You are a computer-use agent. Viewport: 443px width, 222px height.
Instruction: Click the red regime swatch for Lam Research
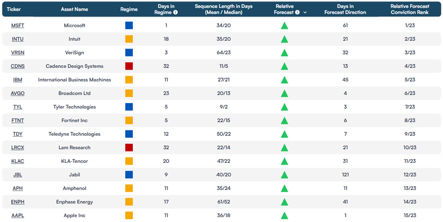pyautogui.click(x=129, y=148)
